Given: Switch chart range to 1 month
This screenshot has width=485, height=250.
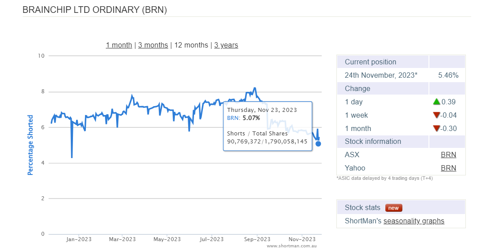Looking at the screenshot, I should [x=119, y=45].
